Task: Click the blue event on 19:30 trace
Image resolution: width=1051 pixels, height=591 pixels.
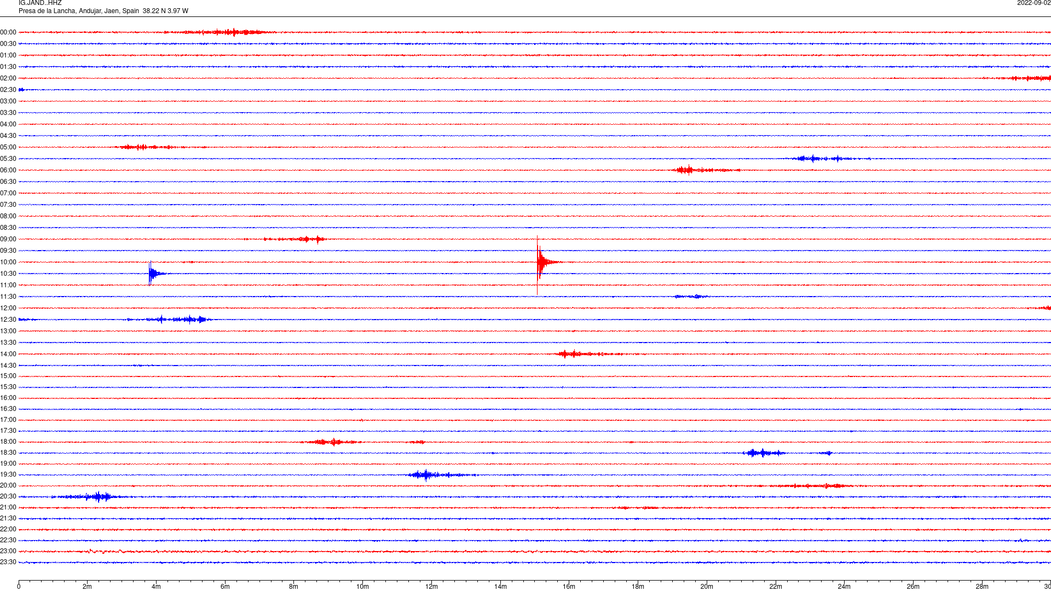Action: tap(441, 475)
